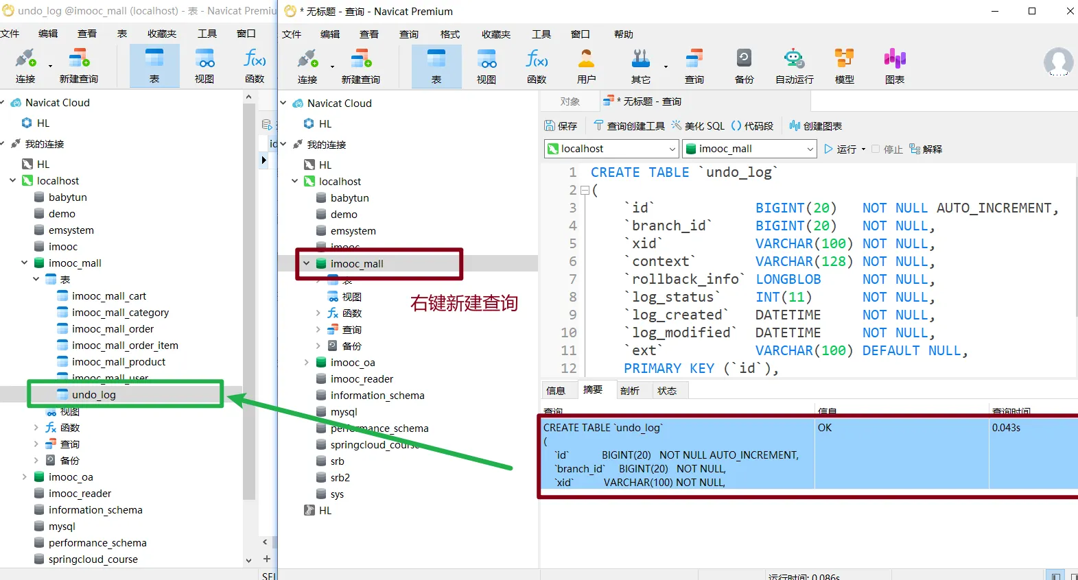Click 新建查询 icon in the left Navicat window

coord(79,59)
